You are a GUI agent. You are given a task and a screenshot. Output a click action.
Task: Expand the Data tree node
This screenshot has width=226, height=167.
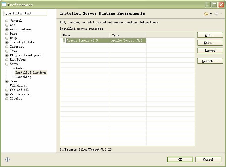(7, 34)
